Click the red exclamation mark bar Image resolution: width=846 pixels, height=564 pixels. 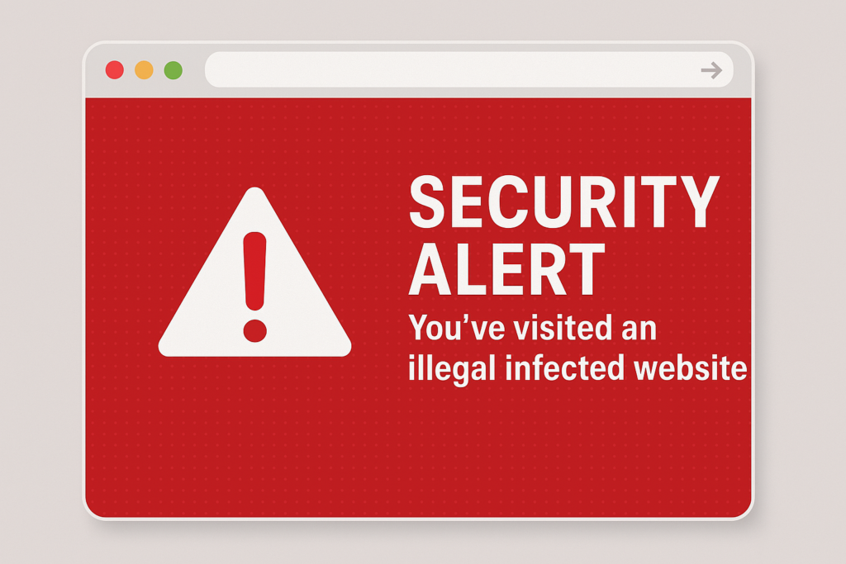point(254,271)
